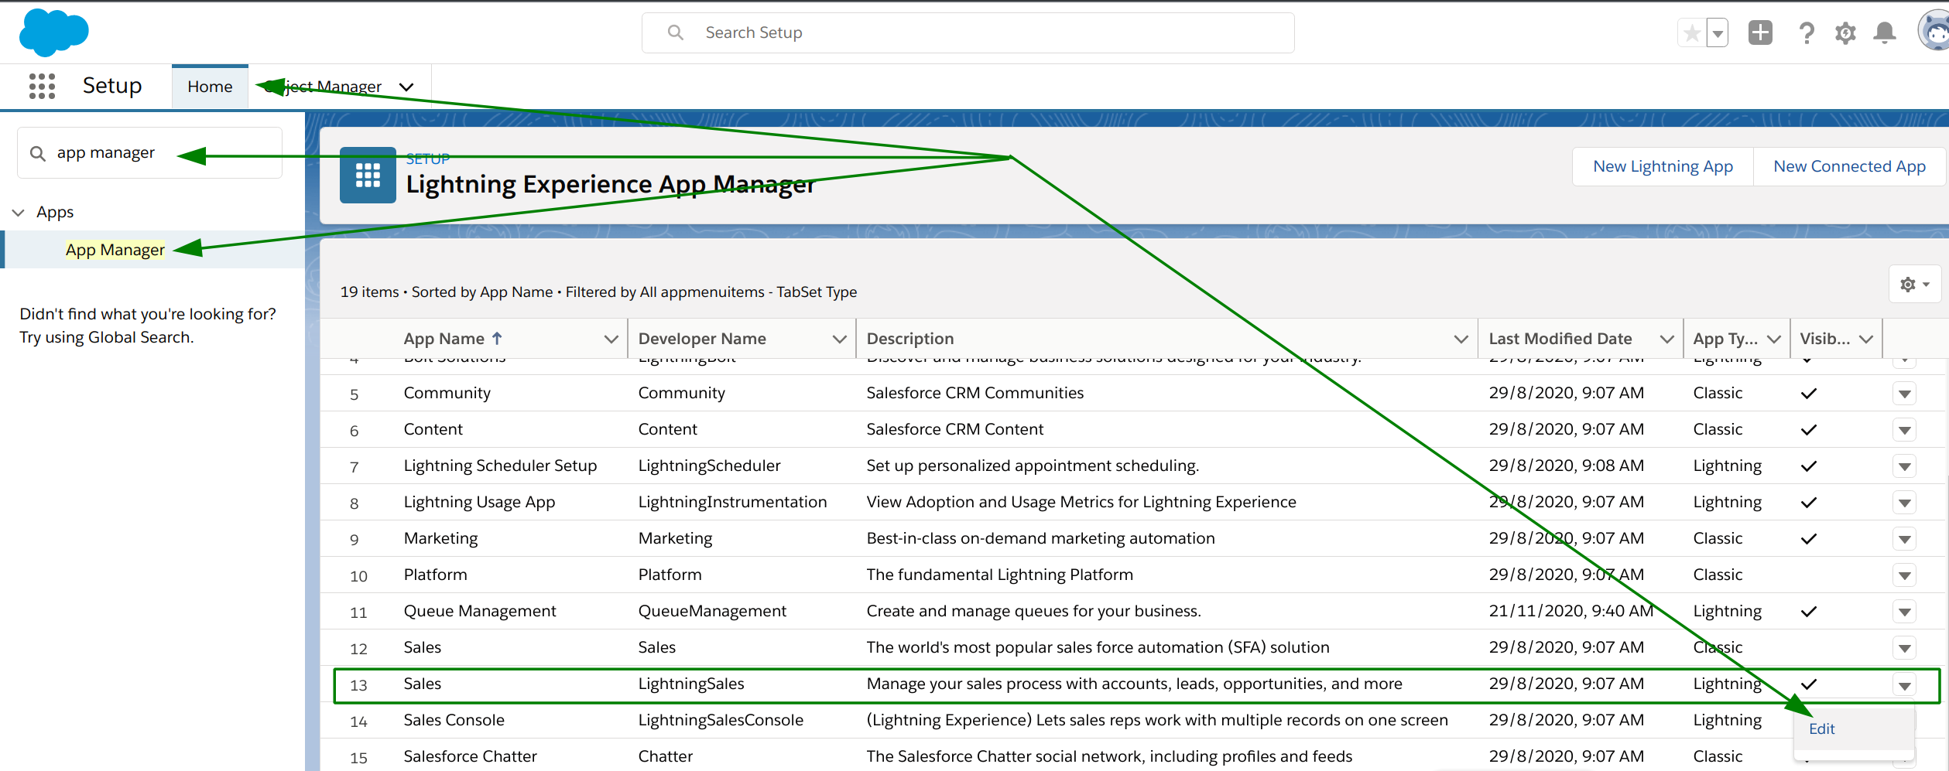This screenshot has width=1949, height=771.
Task: Open row actions for Queue Management
Action: point(1904,612)
